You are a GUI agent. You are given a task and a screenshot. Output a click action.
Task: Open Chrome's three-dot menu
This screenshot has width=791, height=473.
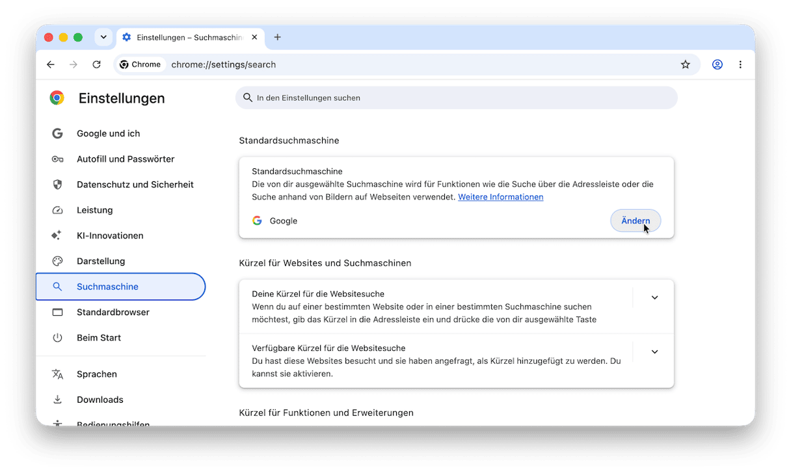tap(740, 64)
